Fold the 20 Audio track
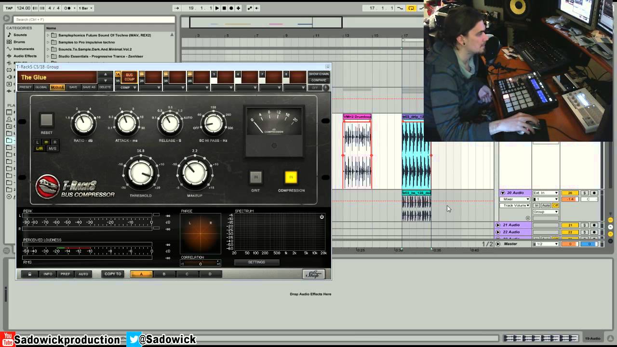Viewport: 617px width, 347px height. click(502, 193)
